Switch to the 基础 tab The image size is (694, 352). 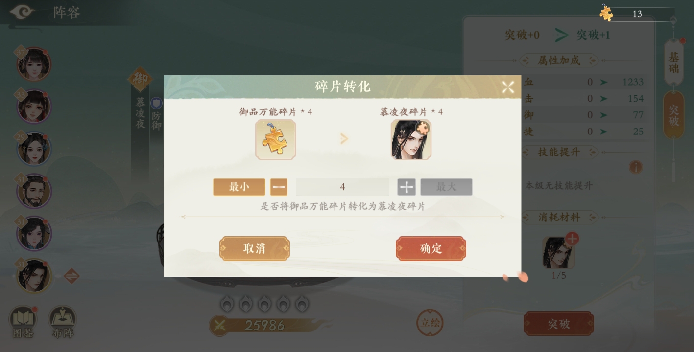(x=674, y=63)
